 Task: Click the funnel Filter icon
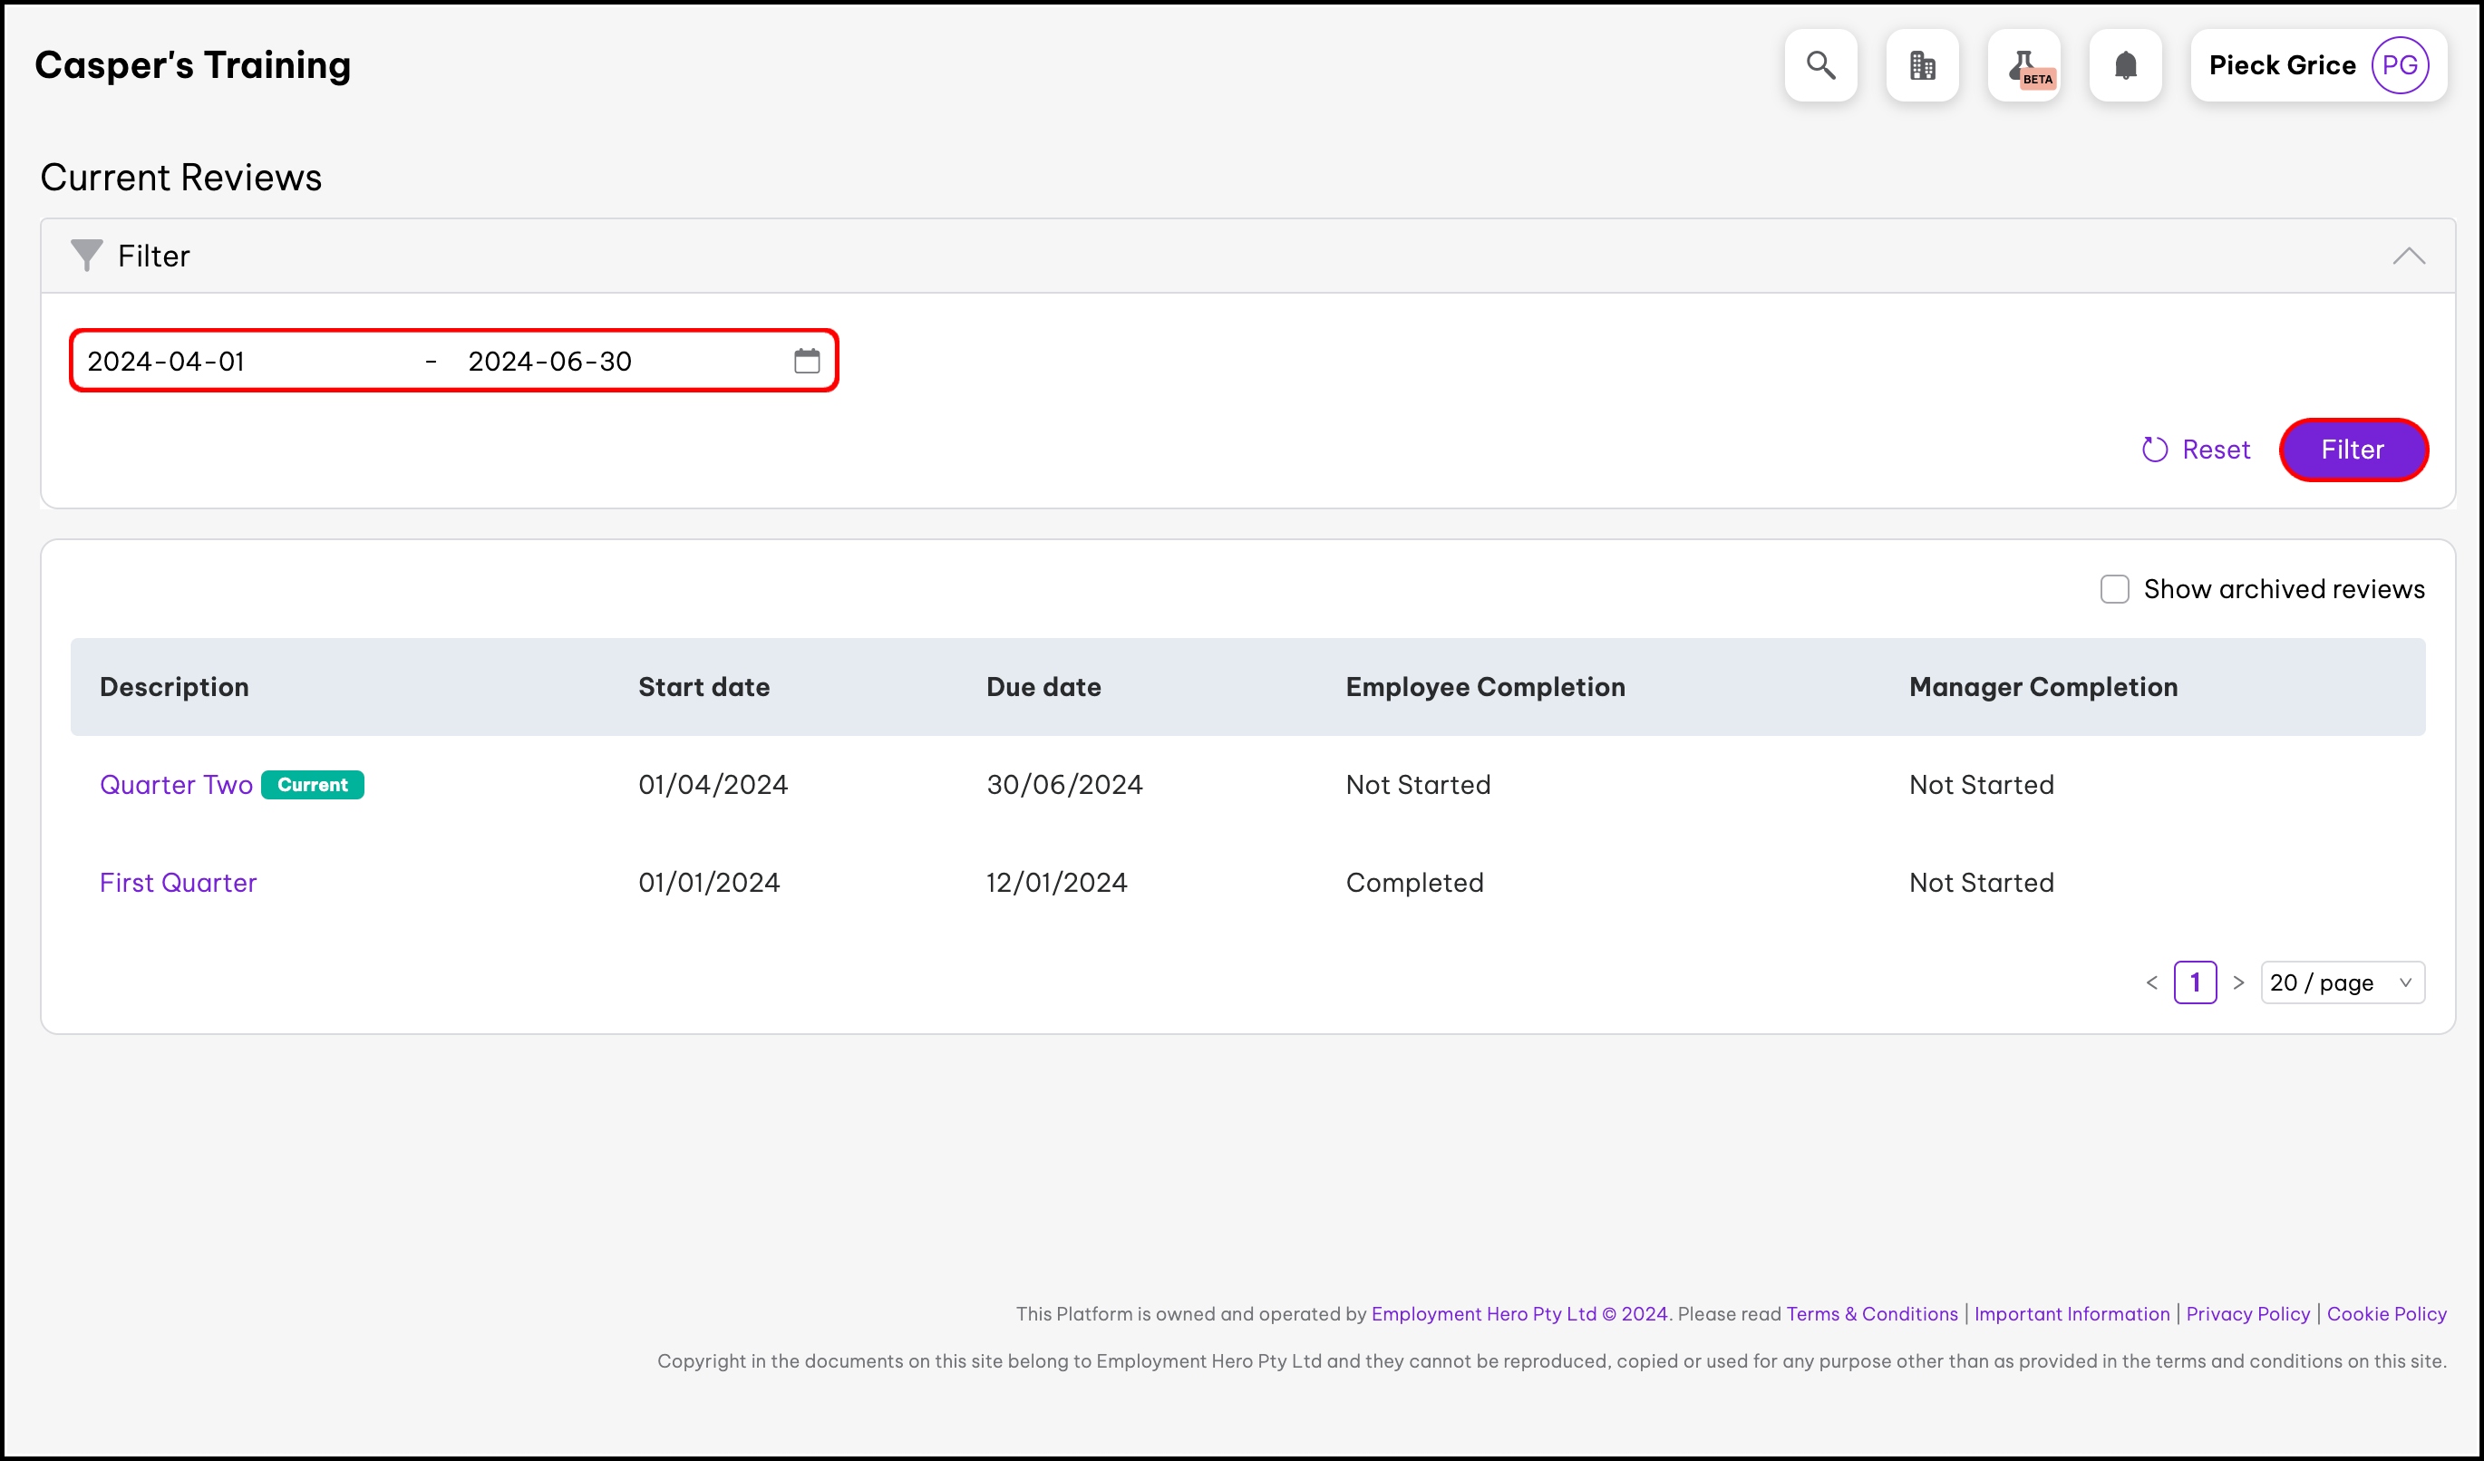(x=87, y=256)
